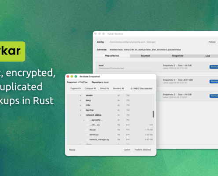The height and width of the screenshot is (176, 218).
Task: Click the assets folder name
Action: [89, 95]
